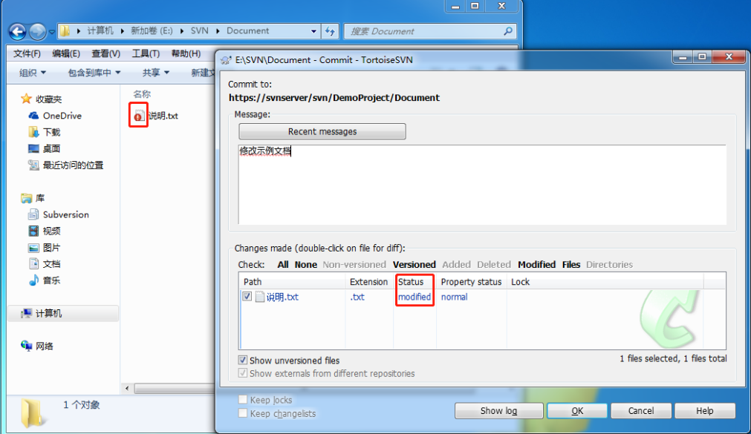Refresh the Explorer address bar location
This screenshot has width=751, height=434.
[x=330, y=31]
